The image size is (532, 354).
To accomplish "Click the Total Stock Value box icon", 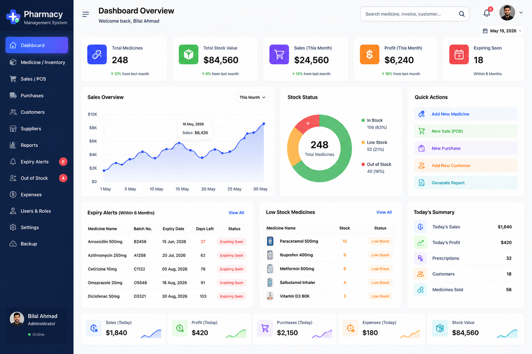I will pos(188,54).
